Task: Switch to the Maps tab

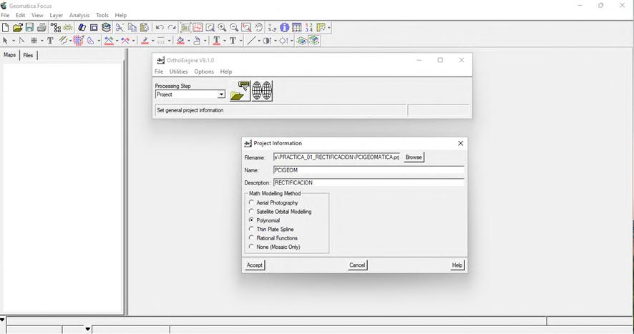Action: 10,55
